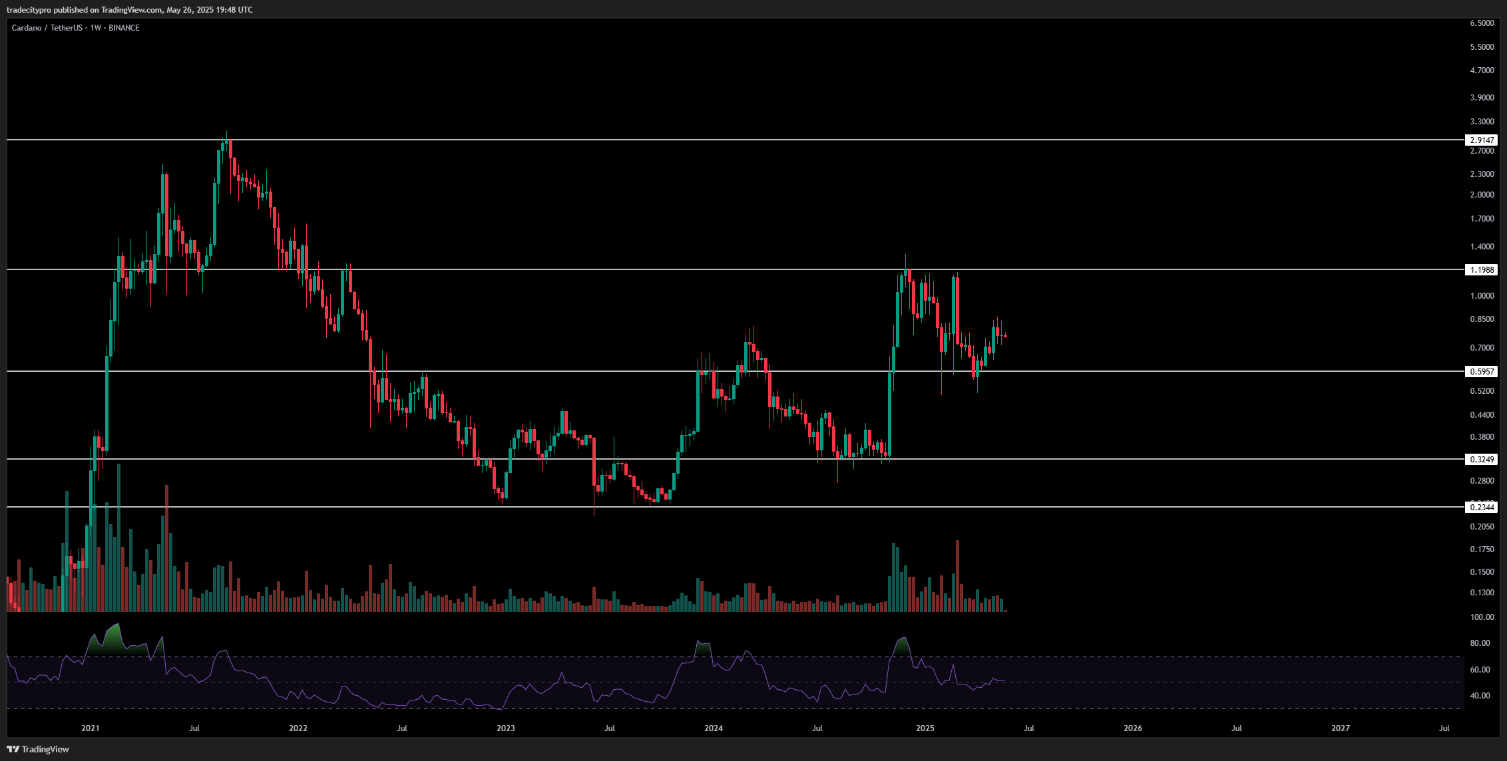Screen dimensions: 1507x761
Task: Click the 2027 label on time axis
Action: click(1341, 728)
